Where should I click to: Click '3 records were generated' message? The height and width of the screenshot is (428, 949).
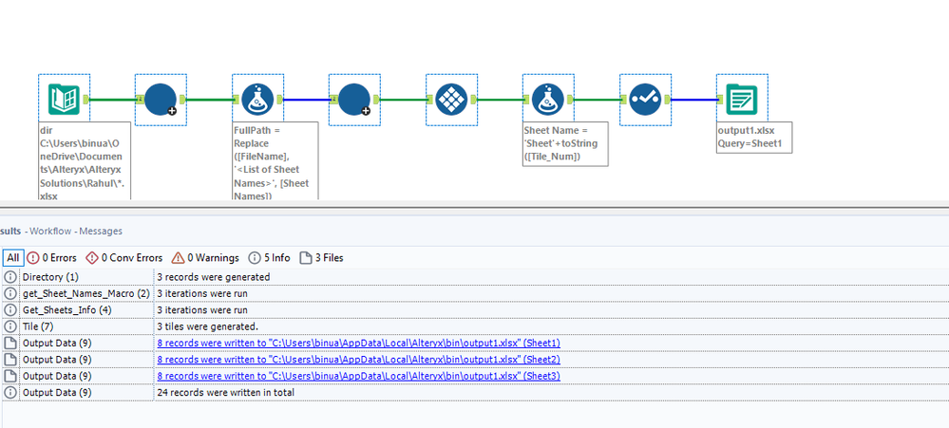[213, 277]
